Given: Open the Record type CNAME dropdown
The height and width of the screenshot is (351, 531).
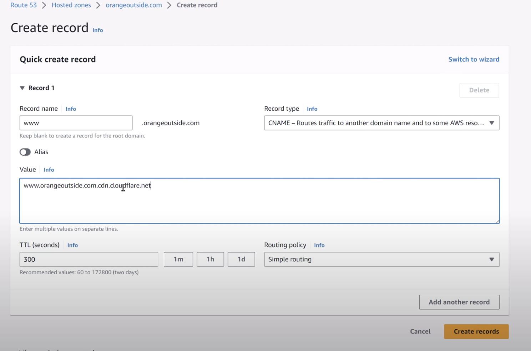Looking at the screenshot, I should (x=381, y=123).
